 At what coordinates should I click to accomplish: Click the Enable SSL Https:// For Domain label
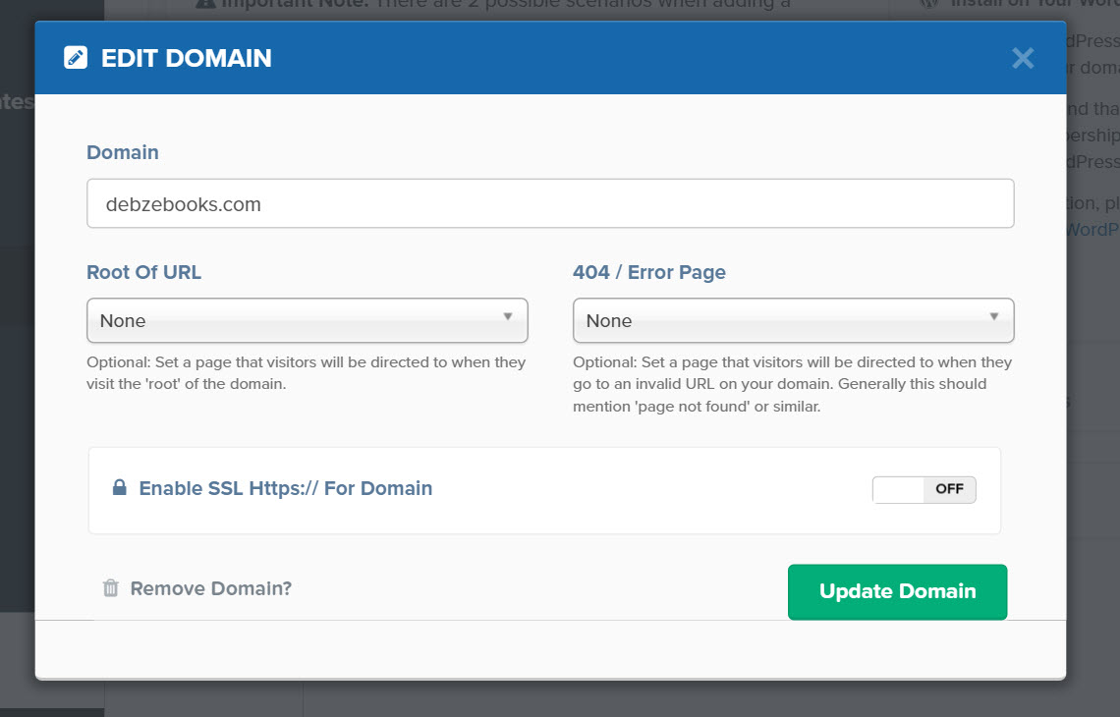pyautogui.click(x=285, y=488)
